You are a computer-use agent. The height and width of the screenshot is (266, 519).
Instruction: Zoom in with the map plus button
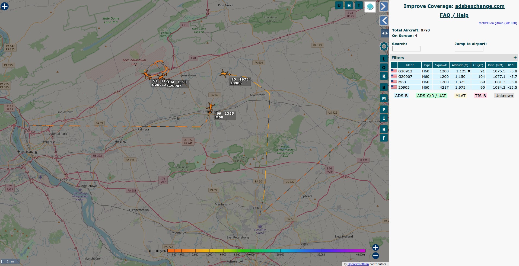[375, 247]
